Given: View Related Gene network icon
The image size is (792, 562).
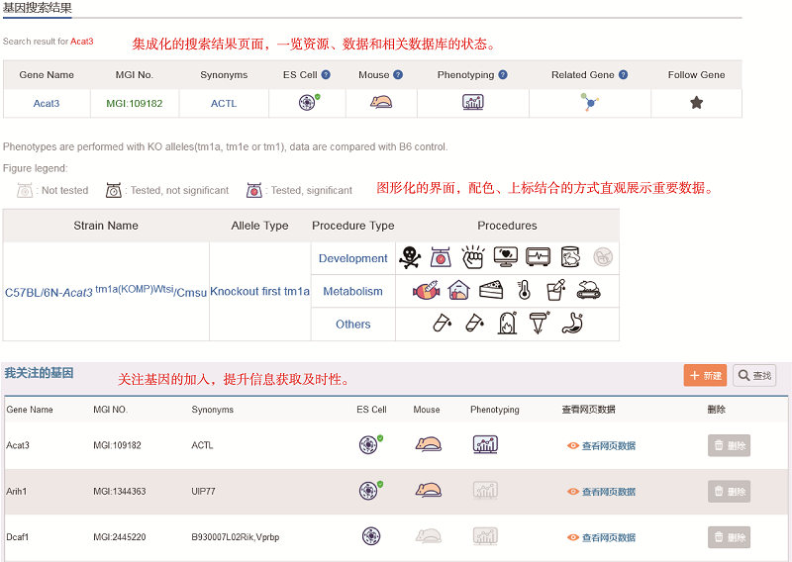Looking at the screenshot, I should coord(589,102).
